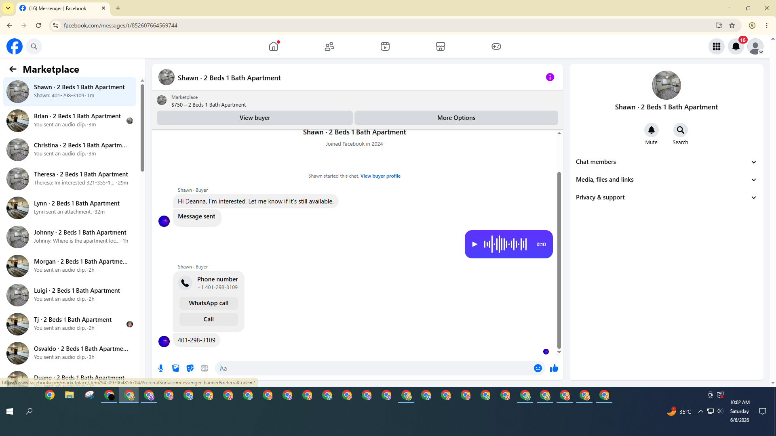This screenshot has width=776, height=436.
Task: Open the Friends icon in top navigation
Action: pyautogui.click(x=329, y=46)
